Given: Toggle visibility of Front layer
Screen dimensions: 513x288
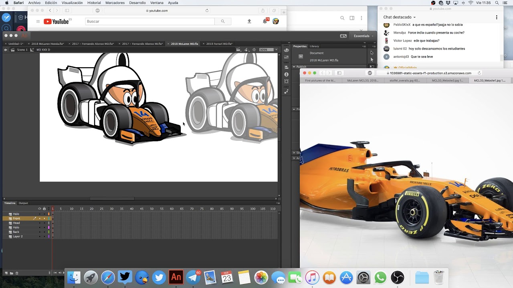Looking at the screenshot, I should [x=40, y=218].
